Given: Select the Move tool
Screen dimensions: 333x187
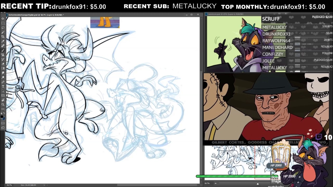Looking at the screenshot, I should [3, 18].
